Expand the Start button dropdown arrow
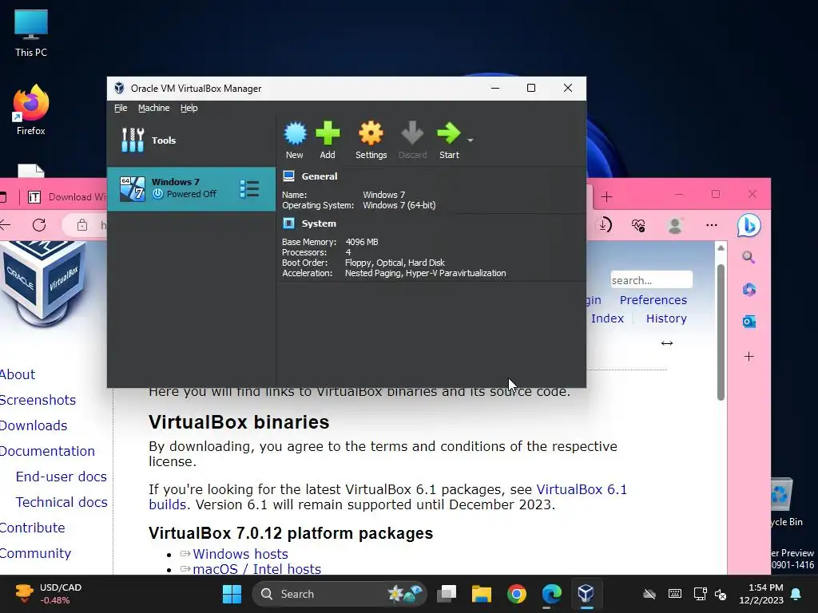Image resolution: width=818 pixels, height=613 pixels. tap(470, 140)
